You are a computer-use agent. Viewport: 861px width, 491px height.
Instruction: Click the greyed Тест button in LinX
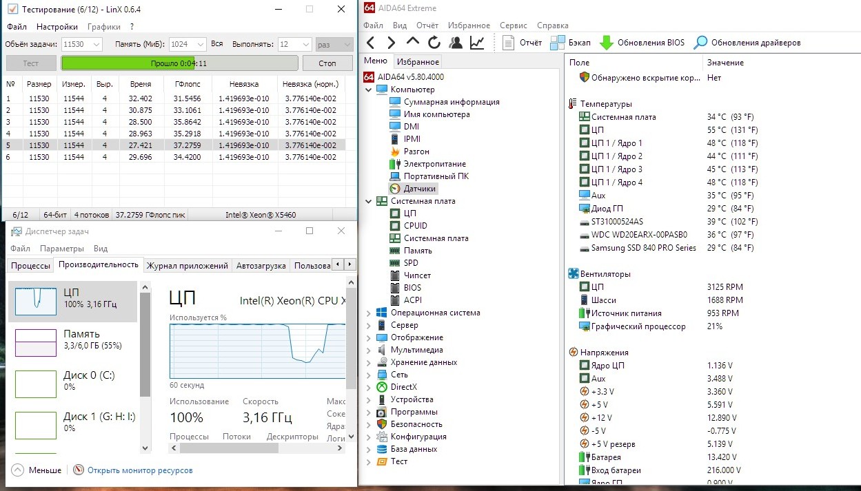point(31,63)
